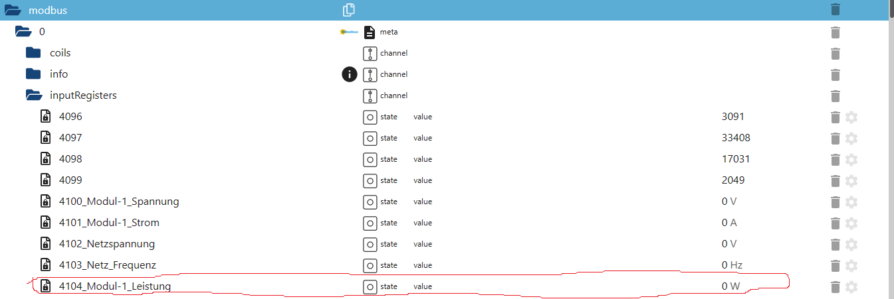This screenshot has width=894, height=299.
Task: Expand the coils folder
Action: coord(33,53)
